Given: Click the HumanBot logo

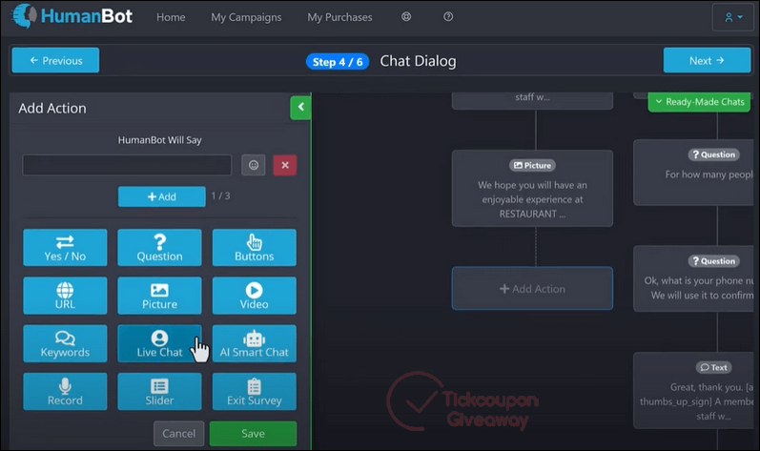Looking at the screenshot, I should coord(72,16).
